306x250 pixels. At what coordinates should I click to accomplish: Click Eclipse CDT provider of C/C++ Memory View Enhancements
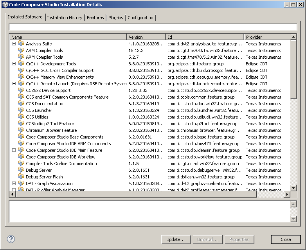256,77
